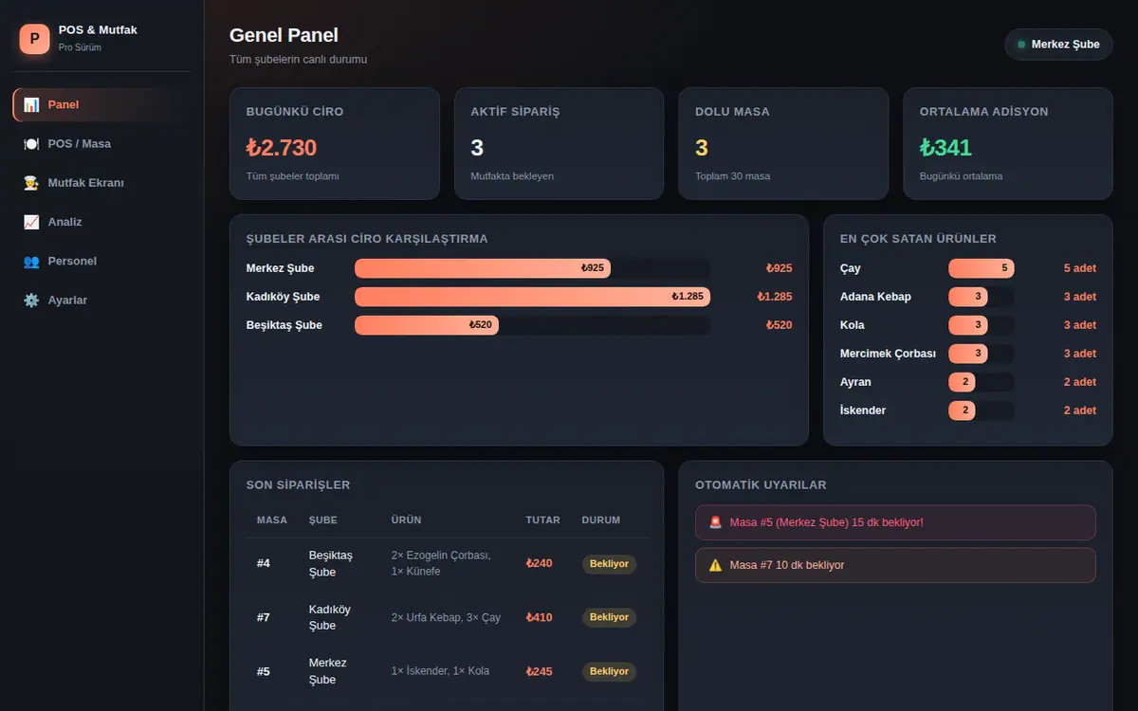Select the Masa #7 10 dk bekliyor alert
Image resolution: width=1138 pixels, height=711 pixels.
tap(895, 565)
